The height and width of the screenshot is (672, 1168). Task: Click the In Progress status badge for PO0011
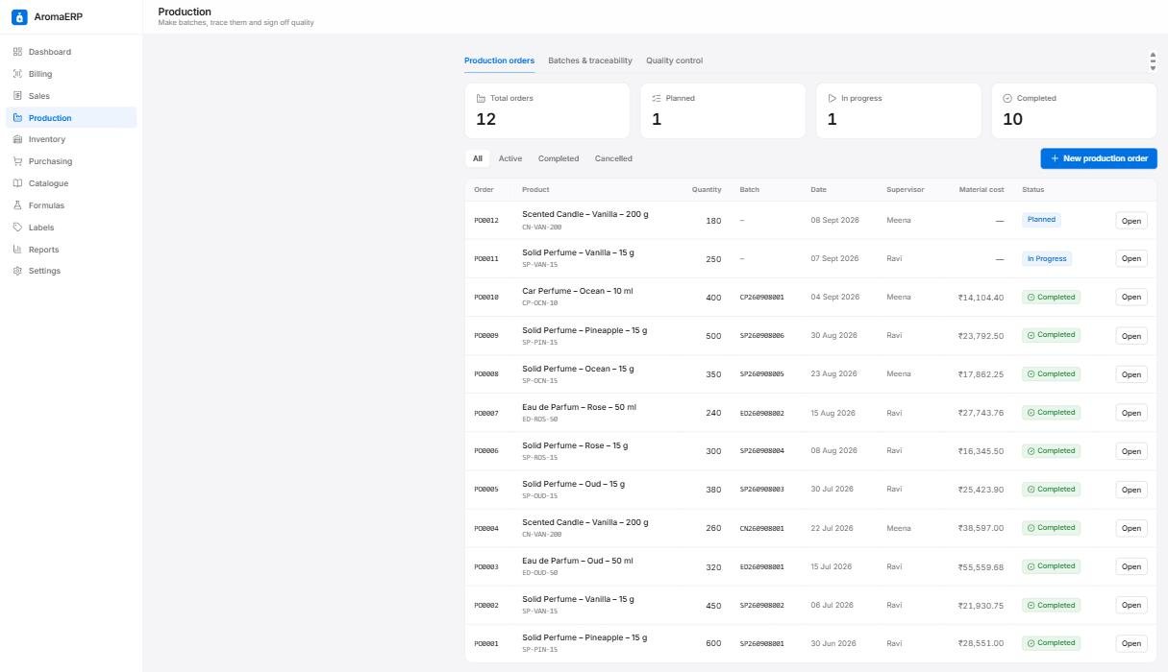(1047, 259)
